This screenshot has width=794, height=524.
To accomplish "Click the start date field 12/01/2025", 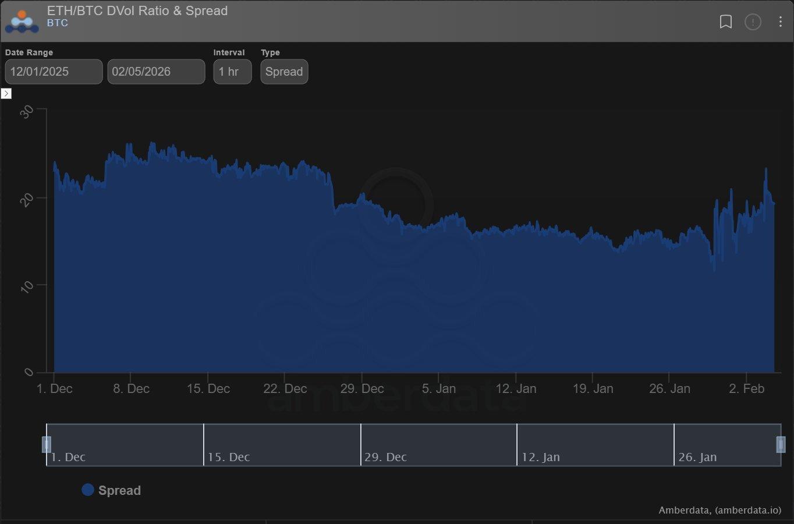I will click(x=54, y=72).
